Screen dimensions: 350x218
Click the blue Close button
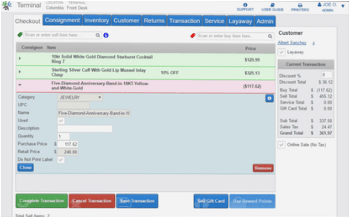tap(26, 167)
